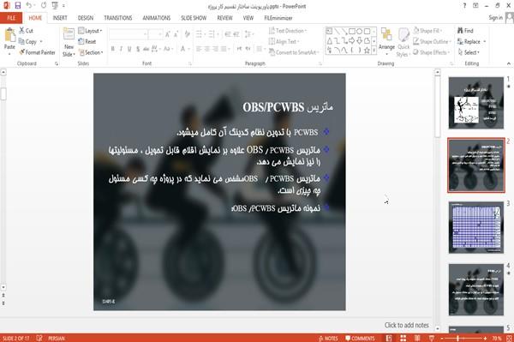Switch to Slide Sorter view icon
This screenshot has height=342, width=514.
click(x=403, y=338)
